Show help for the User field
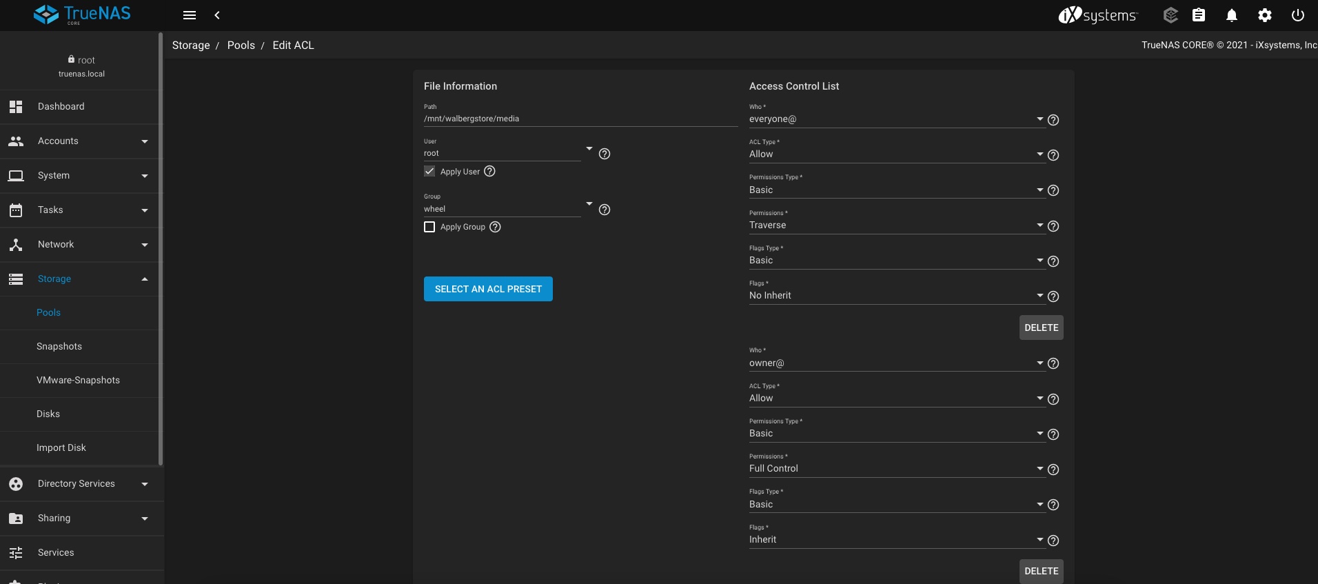Image resolution: width=1318 pixels, height=584 pixels. pos(605,154)
